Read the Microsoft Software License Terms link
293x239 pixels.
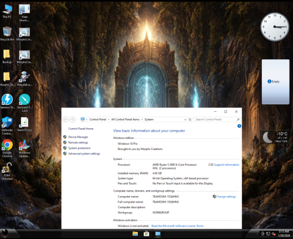(178, 226)
